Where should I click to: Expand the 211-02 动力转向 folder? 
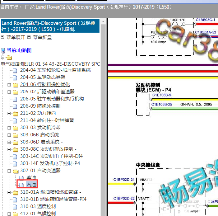(9, 113)
